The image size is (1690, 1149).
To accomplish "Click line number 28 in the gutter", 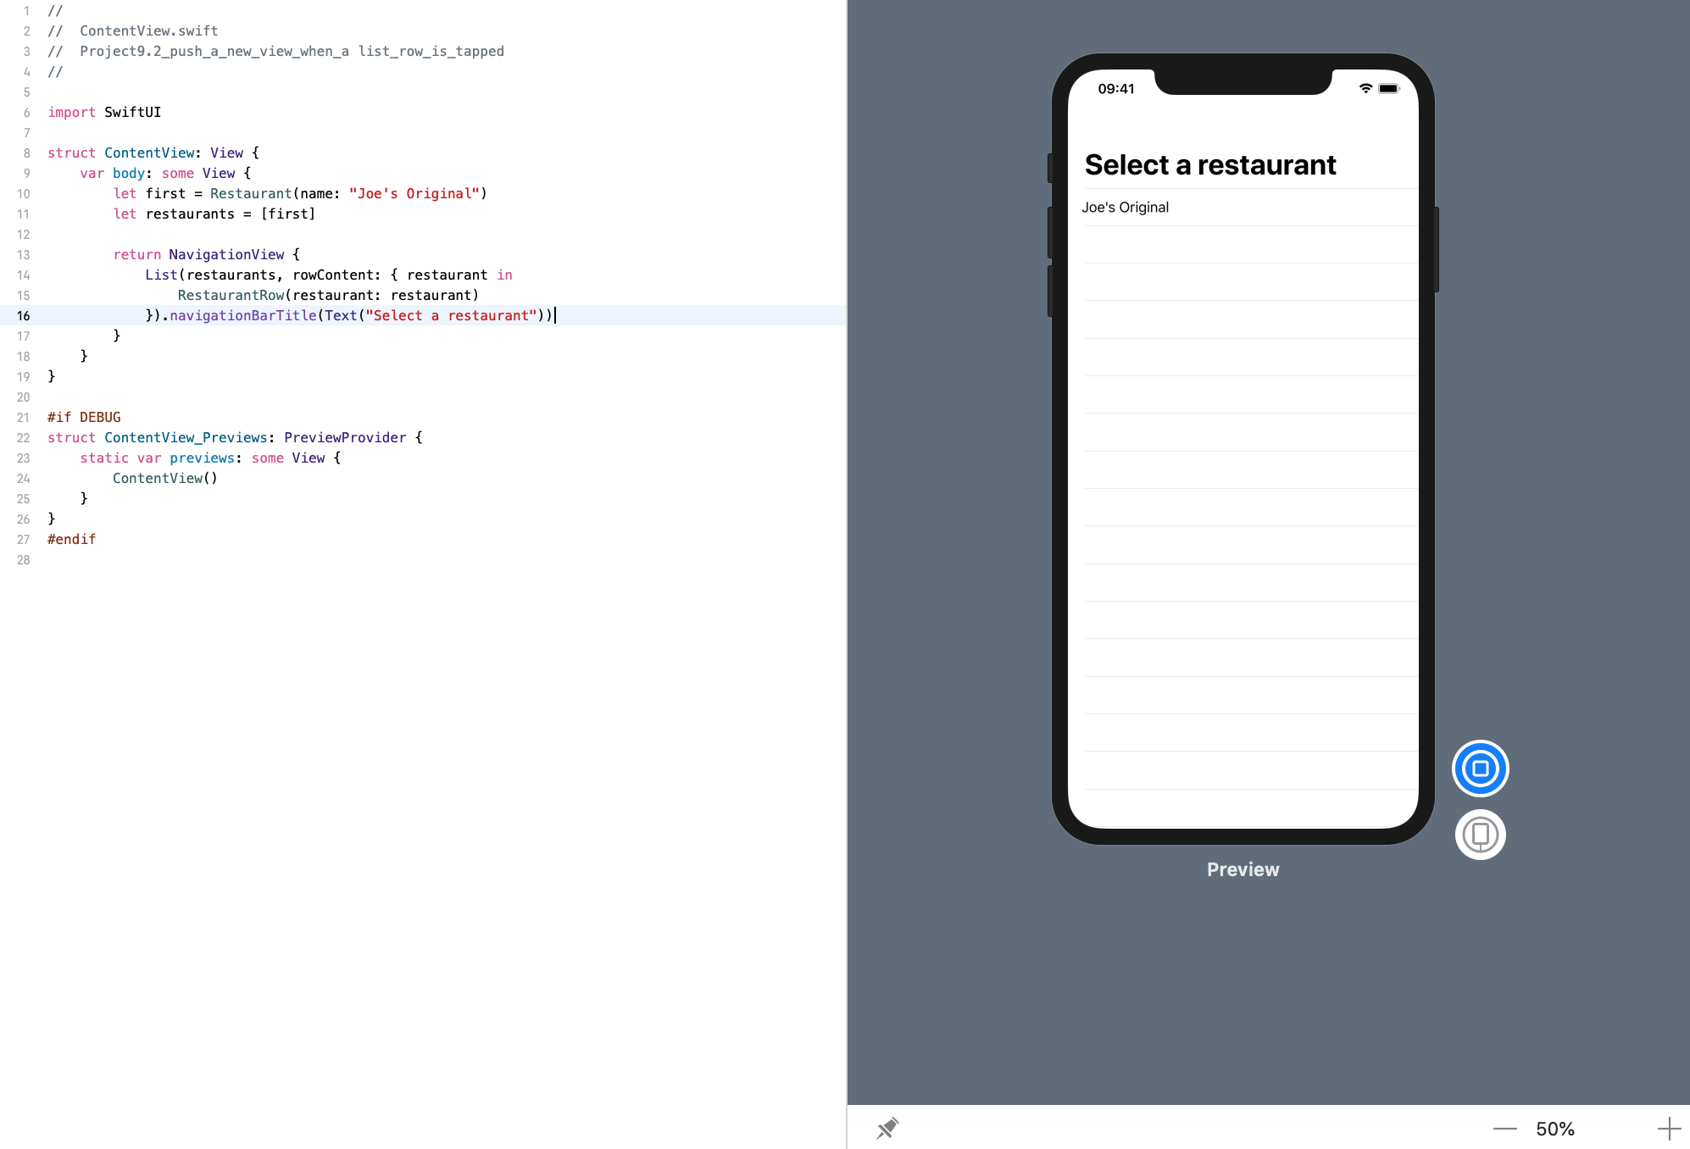I will (x=23, y=559).
